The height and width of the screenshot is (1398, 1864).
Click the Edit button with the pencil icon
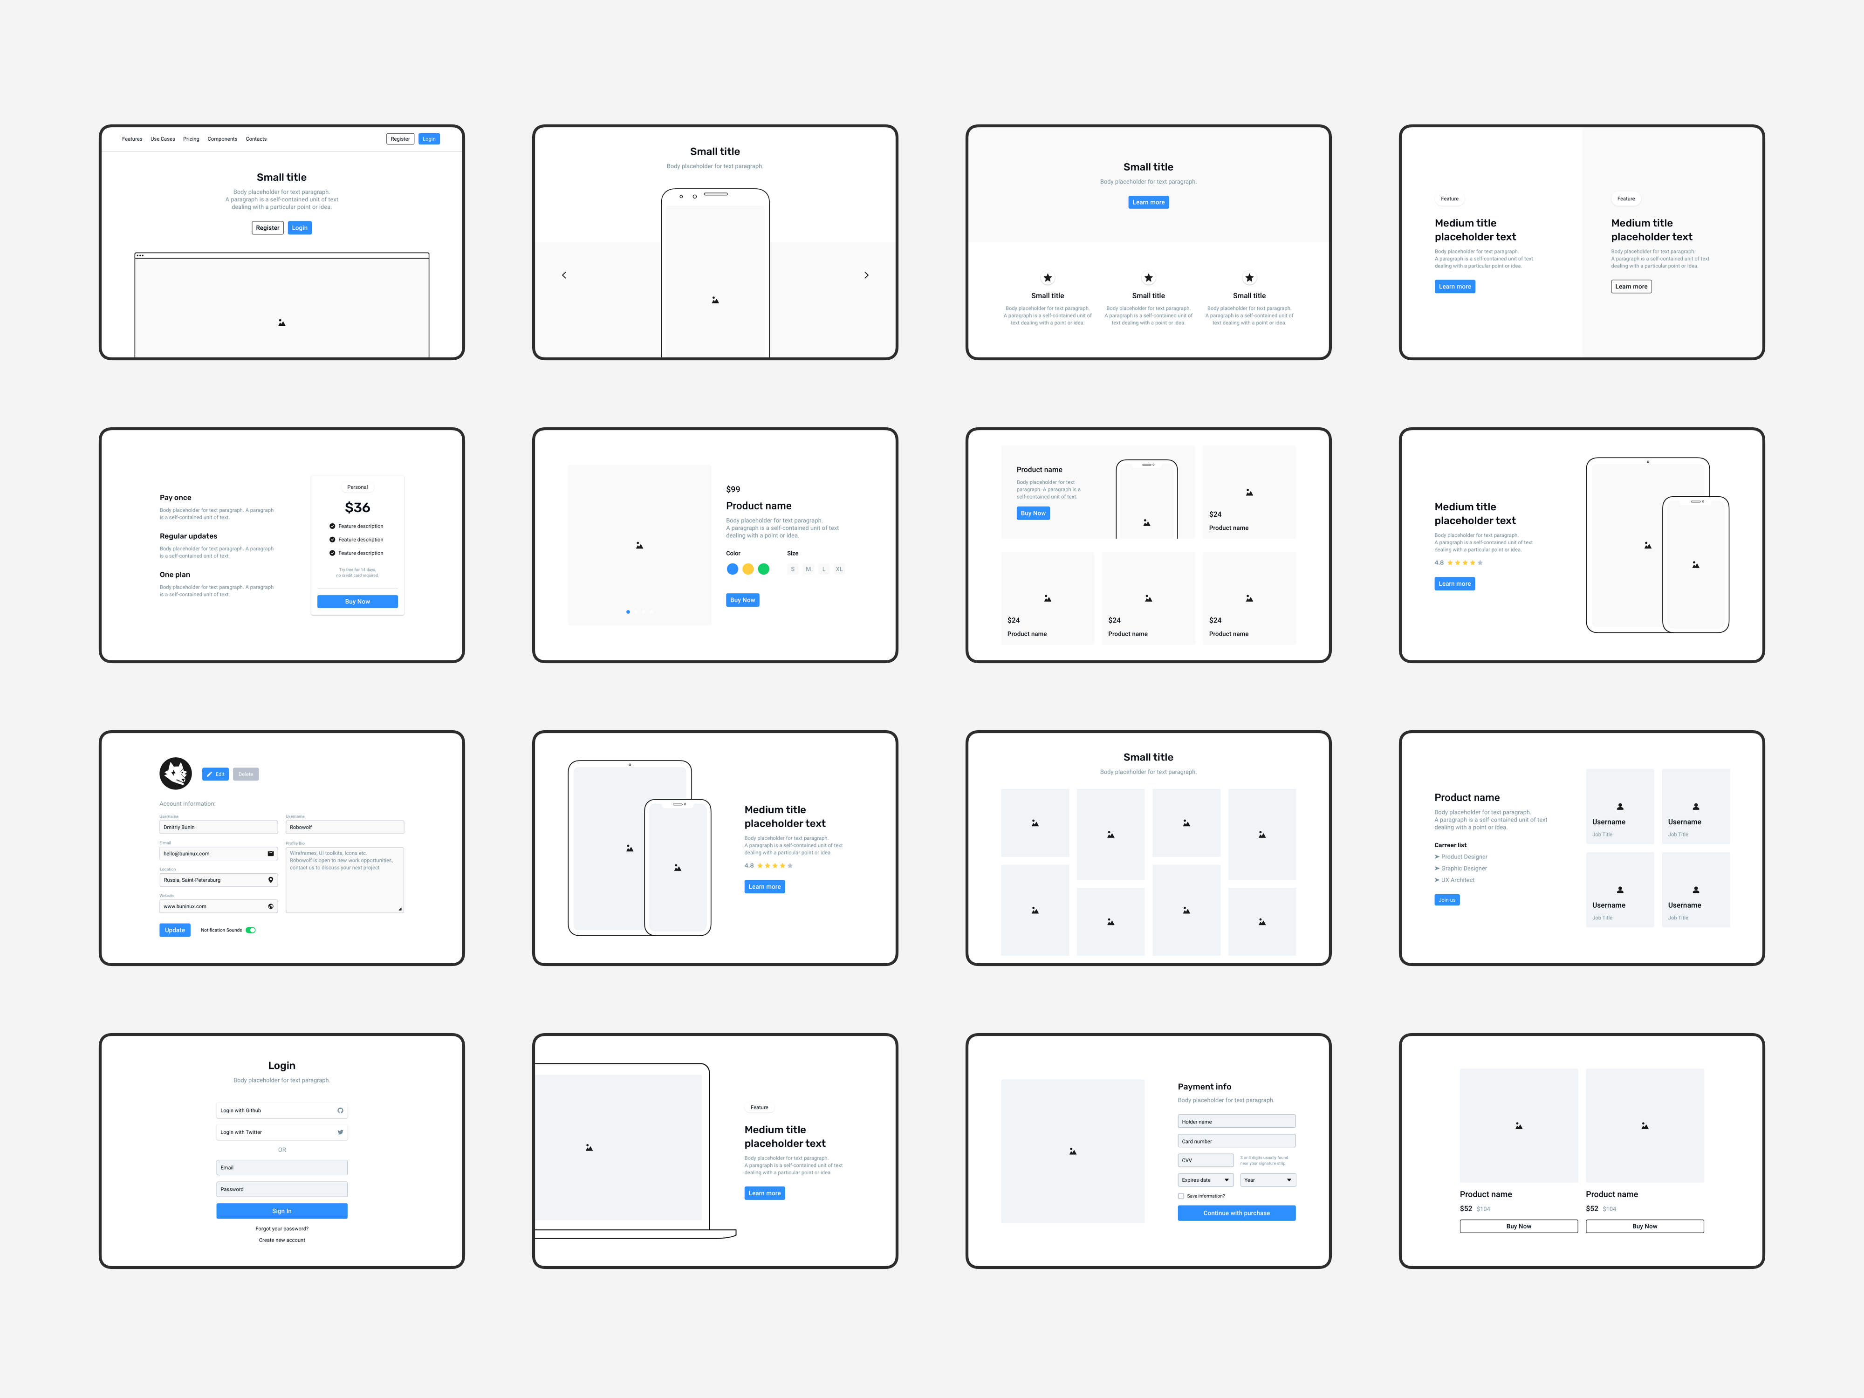(216, 774)
